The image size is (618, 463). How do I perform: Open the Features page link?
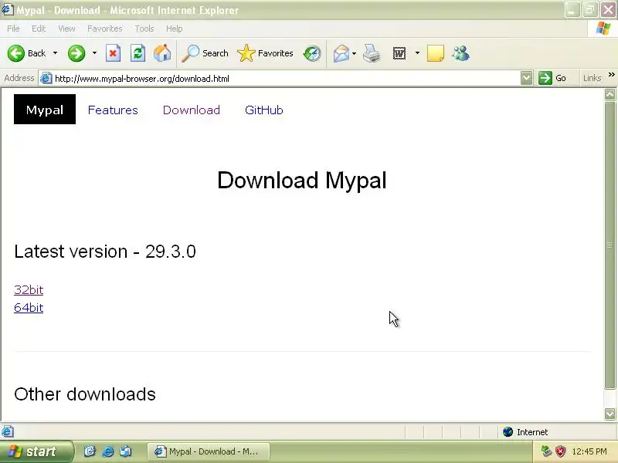(113, 110)
